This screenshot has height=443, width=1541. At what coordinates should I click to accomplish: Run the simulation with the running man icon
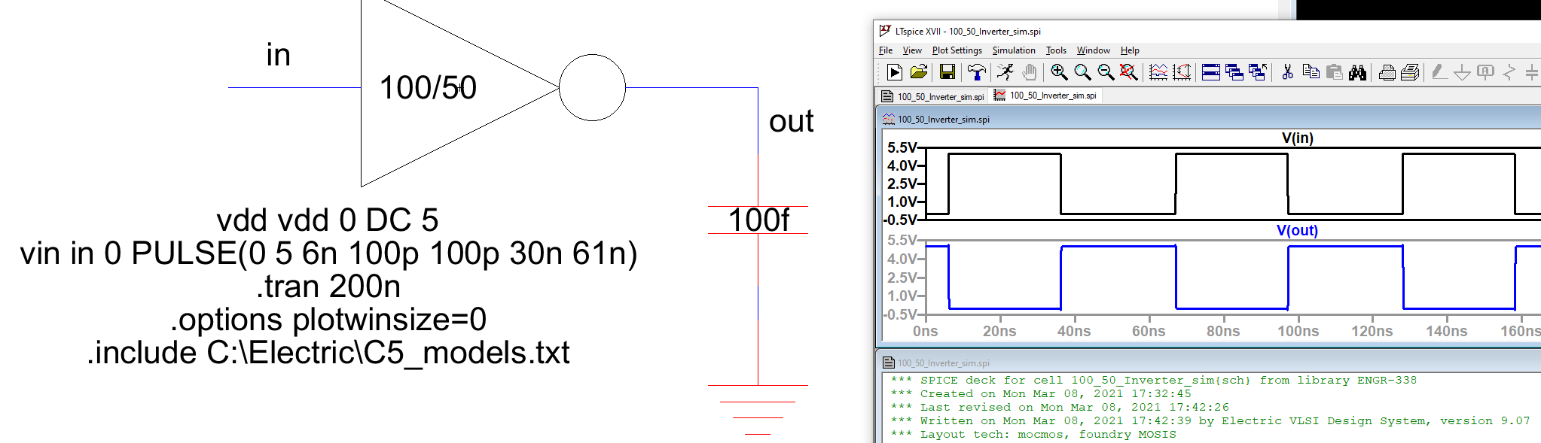pos(1005,72)
